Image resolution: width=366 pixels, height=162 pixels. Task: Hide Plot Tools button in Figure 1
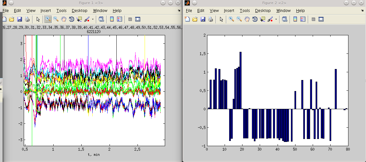(x=130, y=19)
